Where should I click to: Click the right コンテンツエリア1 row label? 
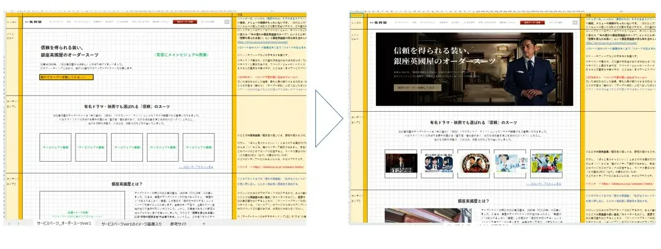pyautogui.click(x=356, y=118)
